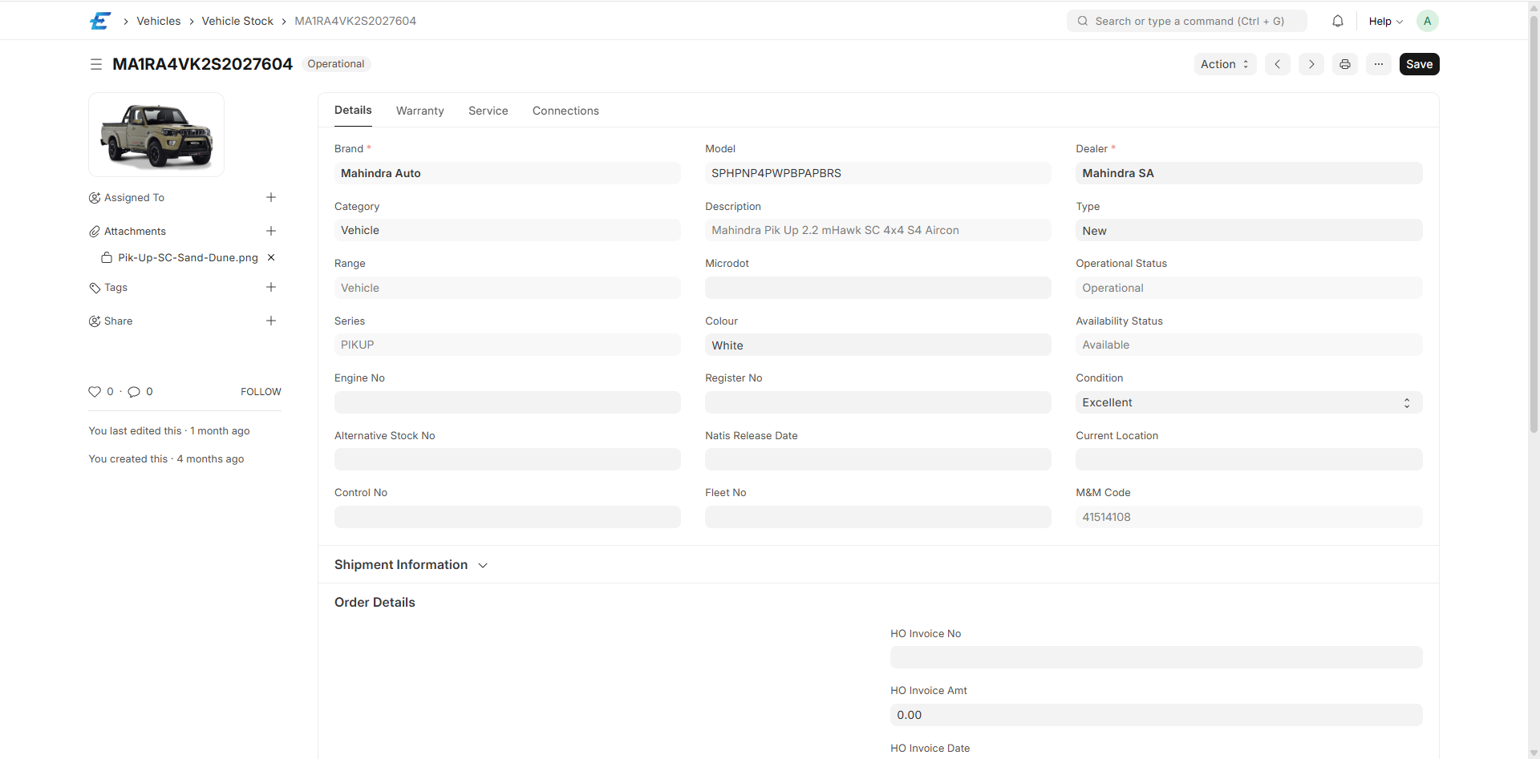Screen dimensions: 1540x759
Task: Remove the Pik-Up-SC-Sand-Dune.png attachment
Action: (x=271, y=257)
